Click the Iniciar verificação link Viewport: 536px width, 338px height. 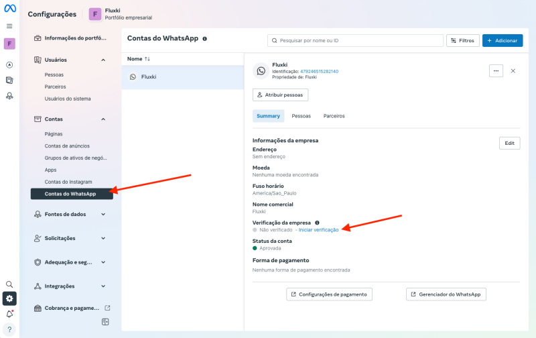318,230
